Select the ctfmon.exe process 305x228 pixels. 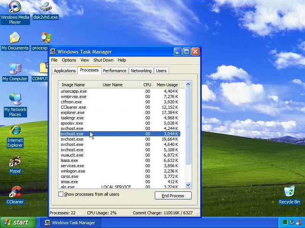(120, 102)
